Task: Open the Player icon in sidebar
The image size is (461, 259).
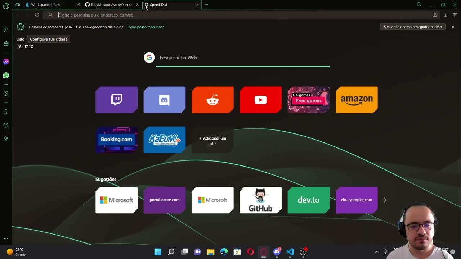Action: click(6, 94)
